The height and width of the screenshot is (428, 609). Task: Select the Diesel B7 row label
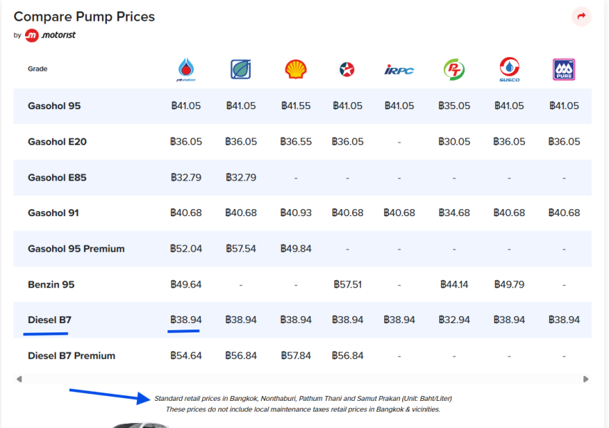[49, 320]
